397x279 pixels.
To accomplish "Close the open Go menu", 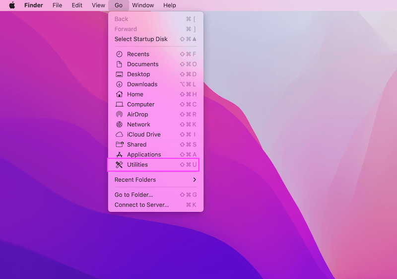I will tap(119, 5).
